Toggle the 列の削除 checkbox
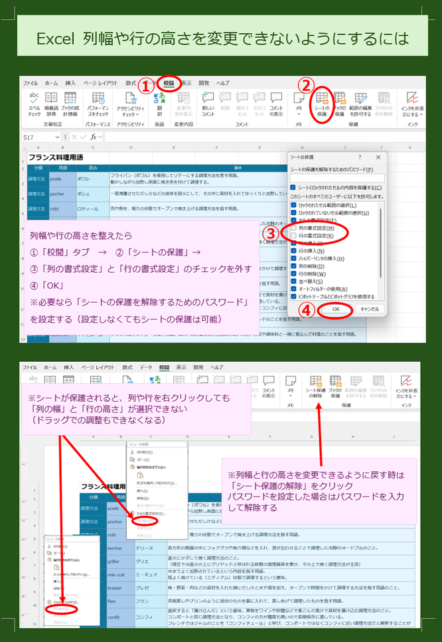442x642 pixels. [293, 266]
